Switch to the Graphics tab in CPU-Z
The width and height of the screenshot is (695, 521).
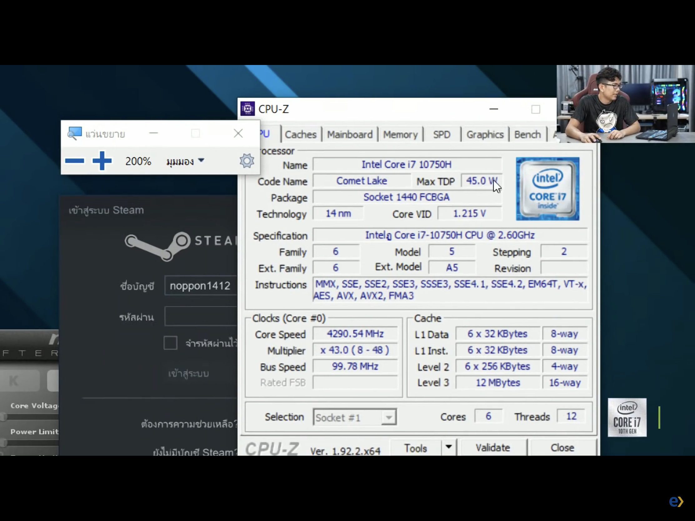[x=485, y=134]
